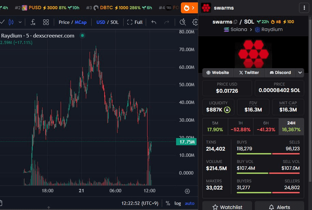The image size is (312, 210).
Task: Click the Mkt Cap $16.3M value
Action: pyautogui.click(x=288, y=109)
